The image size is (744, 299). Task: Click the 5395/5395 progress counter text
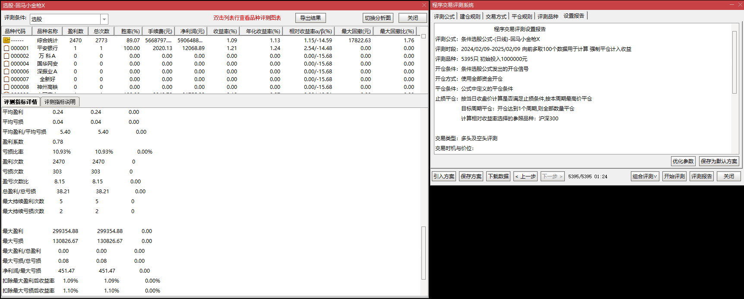tap(579, 176)
